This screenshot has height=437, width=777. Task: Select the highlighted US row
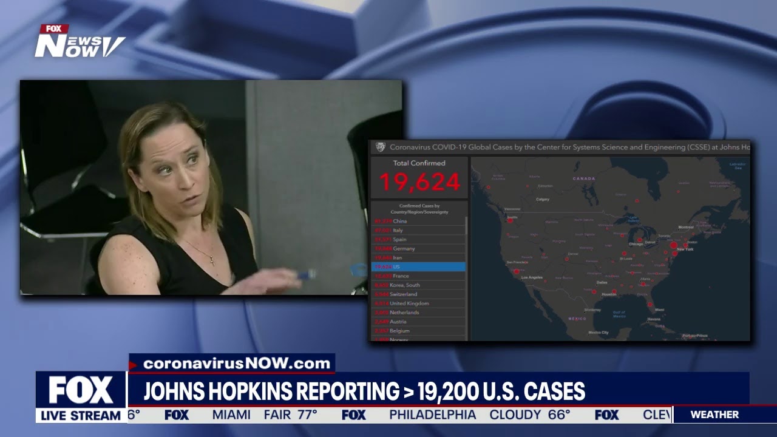click(x=418, y=266)
